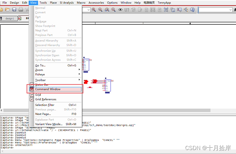Close the open View menu

[33, 3]
